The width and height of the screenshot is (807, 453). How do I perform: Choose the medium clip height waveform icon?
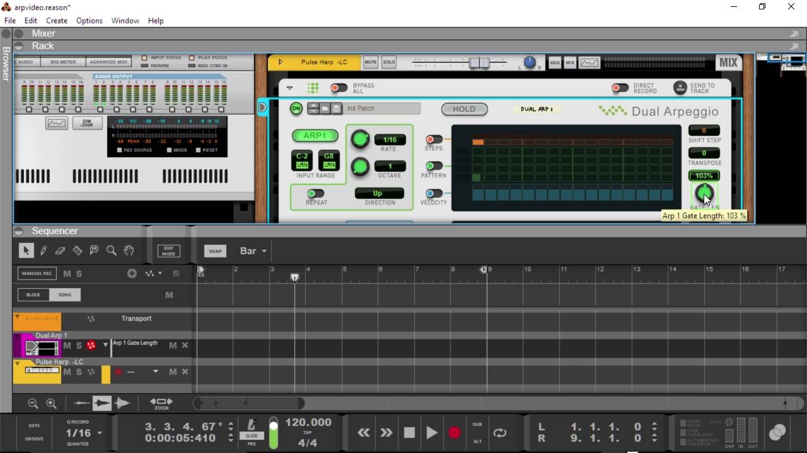click(102, 403)
